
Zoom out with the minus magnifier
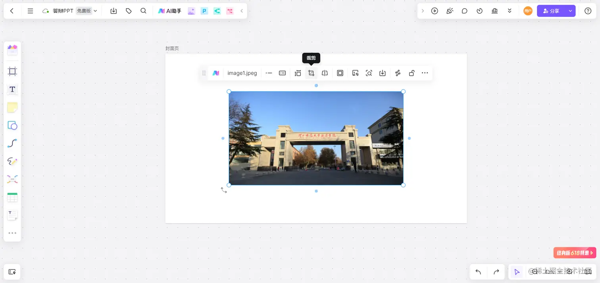point(535,272)
